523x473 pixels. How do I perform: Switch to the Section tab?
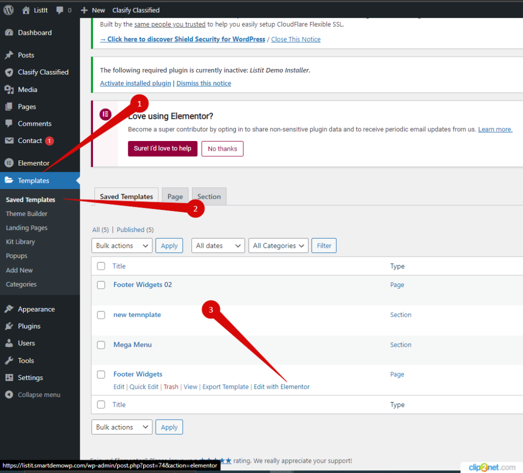[x=209, y=196]
